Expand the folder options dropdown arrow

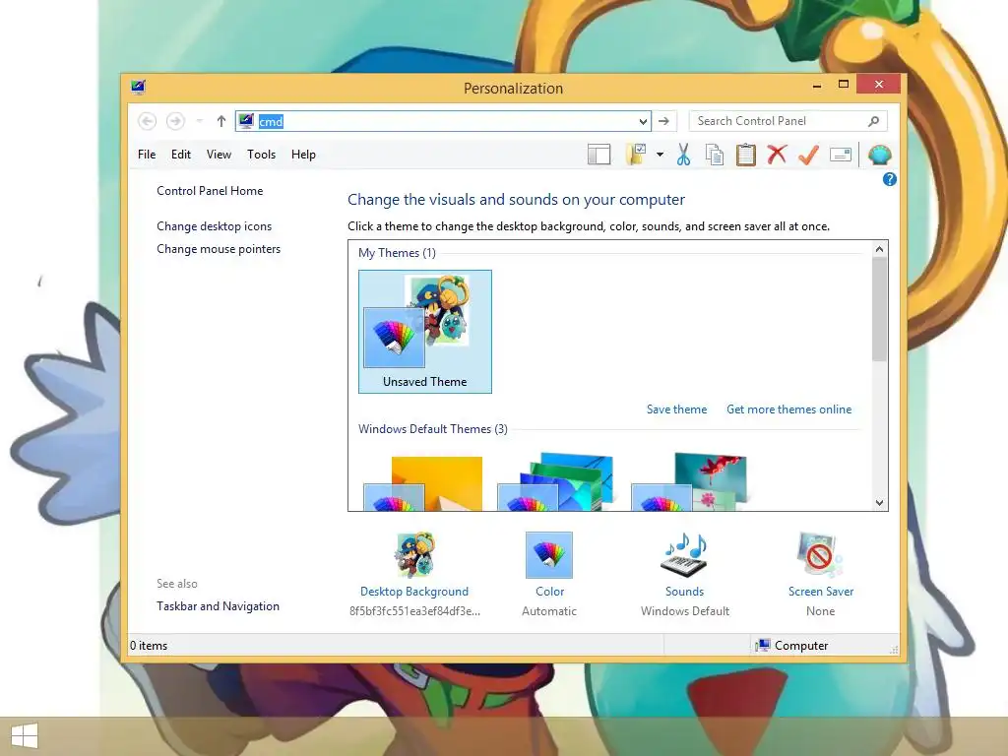[660, 155]
